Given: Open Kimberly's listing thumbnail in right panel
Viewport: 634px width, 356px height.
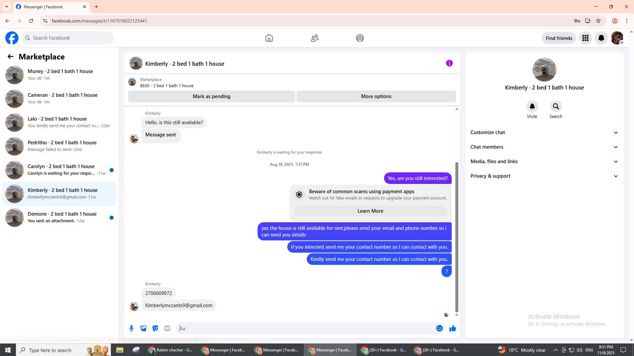Looking at the screenshot, I should pyautogui.click(x=544, y=70).
